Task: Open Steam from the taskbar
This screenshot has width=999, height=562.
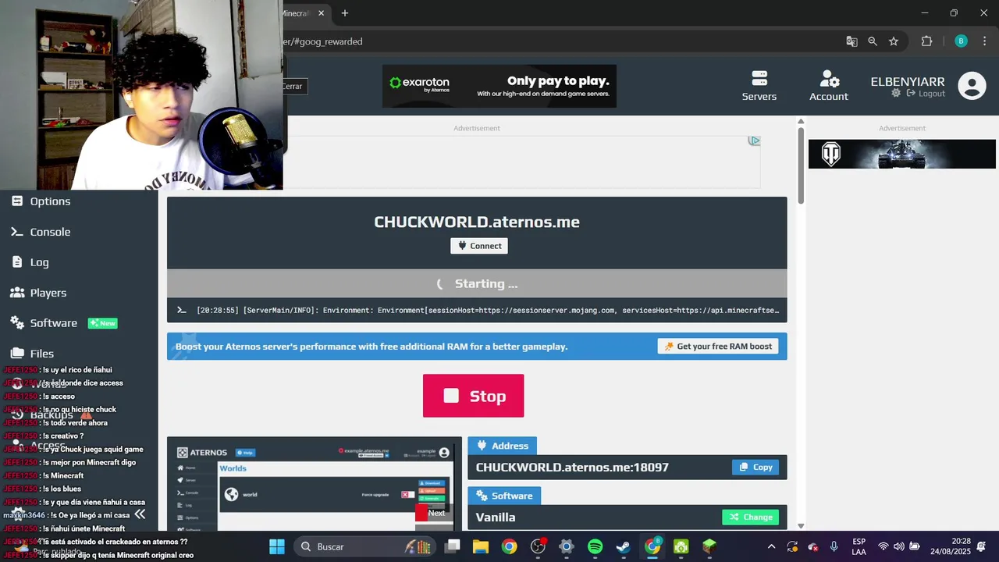Action: tap(624, 546)
